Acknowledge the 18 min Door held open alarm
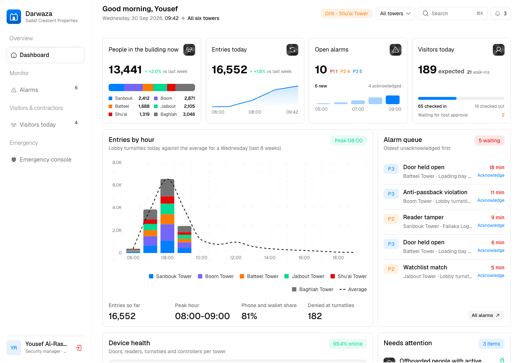Screen dimensions: 523x363 tap(491, 175)
